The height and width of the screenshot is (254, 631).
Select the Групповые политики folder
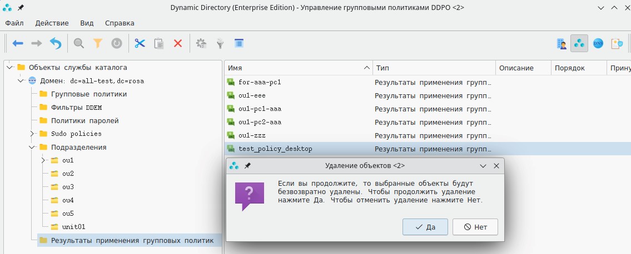pyautogui.click(x=88, y=94)
